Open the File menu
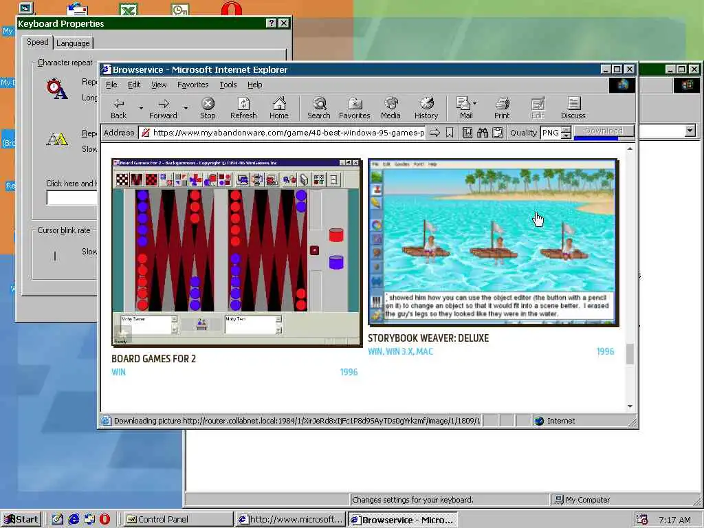Image resolution: width=704 pixels, height=528 pixels. pyautogui.click(x=111, y=85)
